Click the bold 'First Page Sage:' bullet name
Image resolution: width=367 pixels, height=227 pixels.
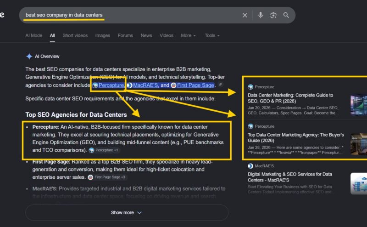51,162
